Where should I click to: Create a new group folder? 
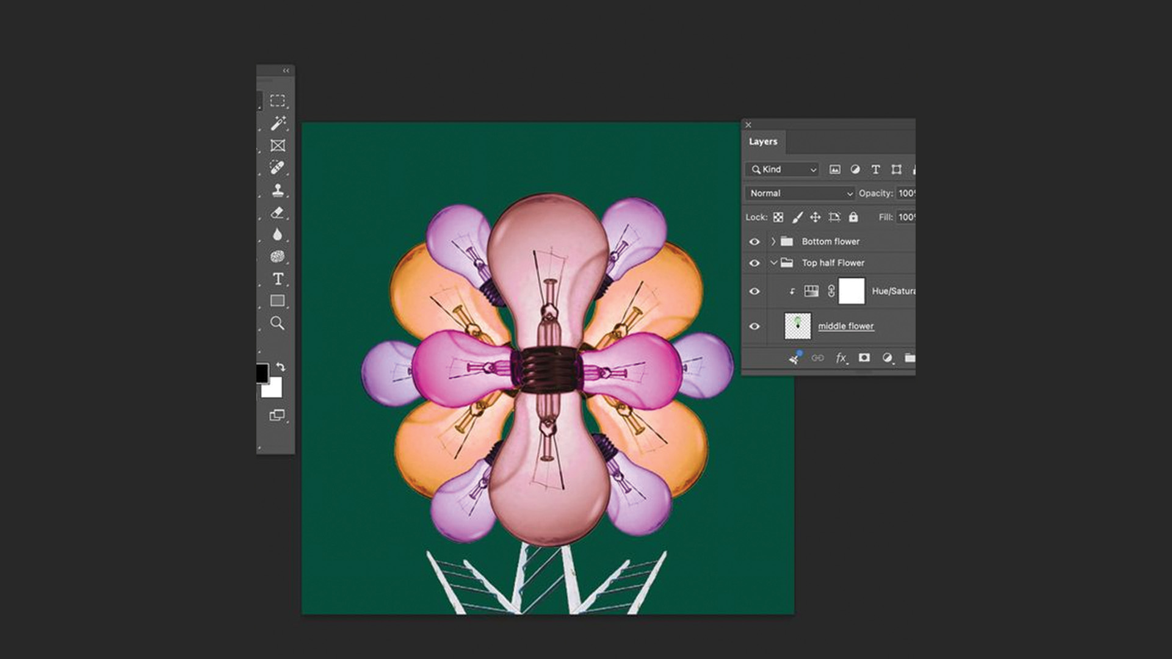910,358
